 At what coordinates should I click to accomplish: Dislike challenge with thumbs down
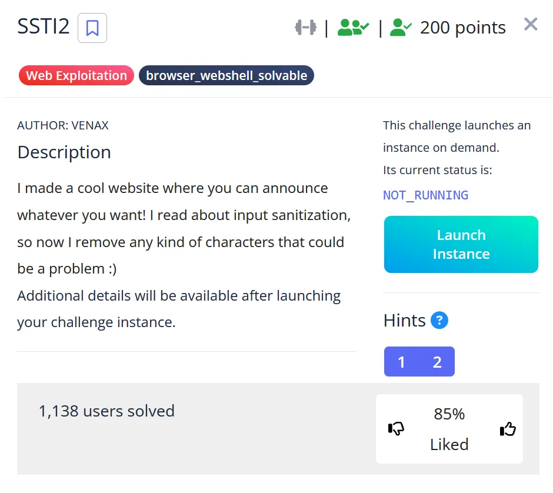point(397,429)
